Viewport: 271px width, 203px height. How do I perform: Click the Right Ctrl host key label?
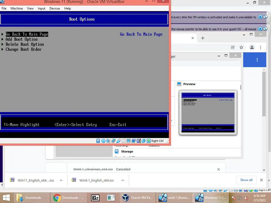tap(157, 141)
